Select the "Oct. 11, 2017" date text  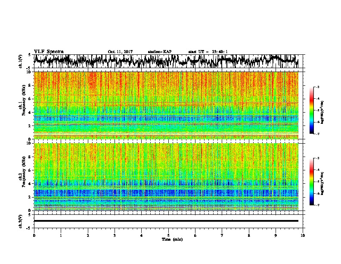(120, 52)
